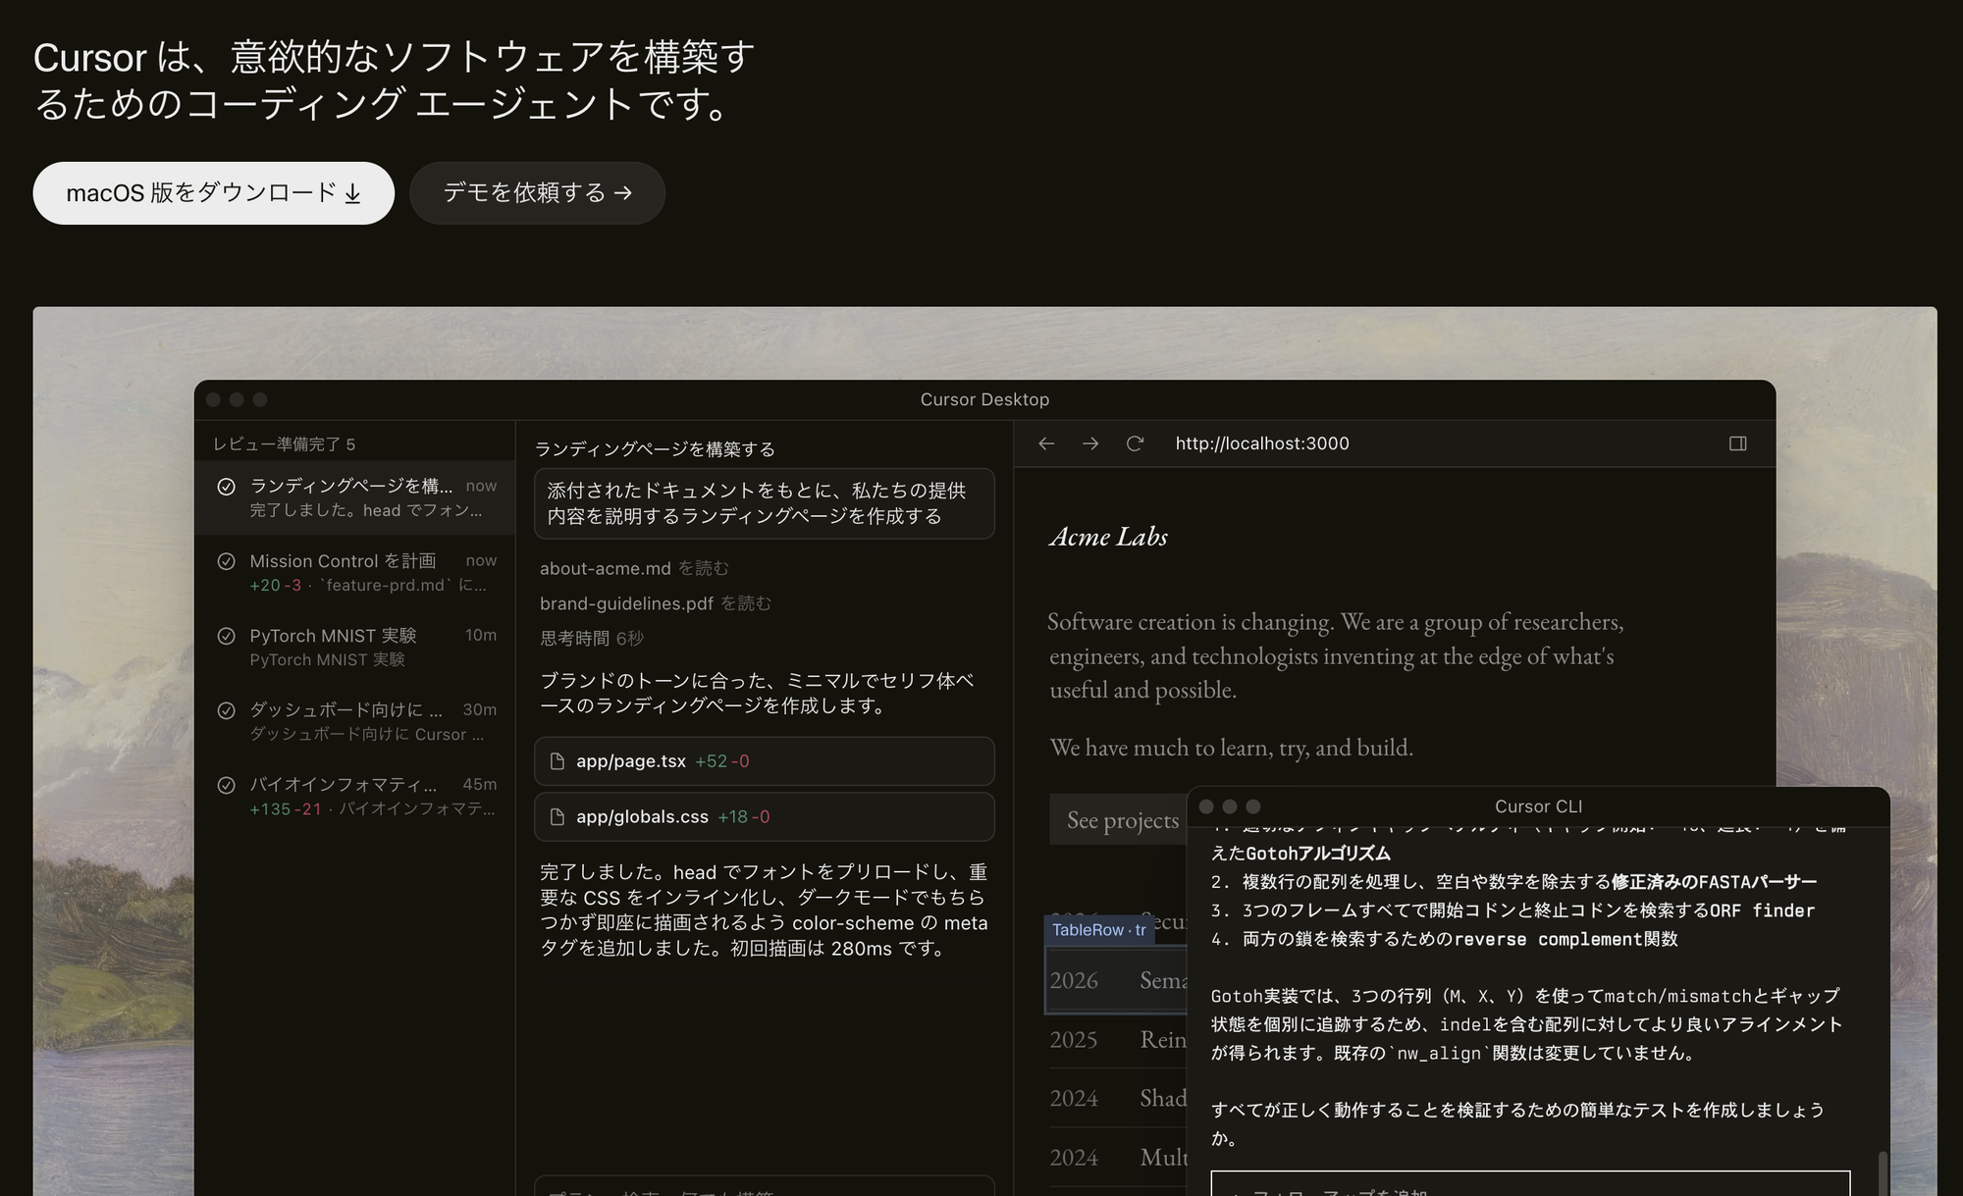Click the Cursor CLI scrollbar thumb
Screen dimensions: 1963x1196
pyautogui.click(x=1883, y=1173)
